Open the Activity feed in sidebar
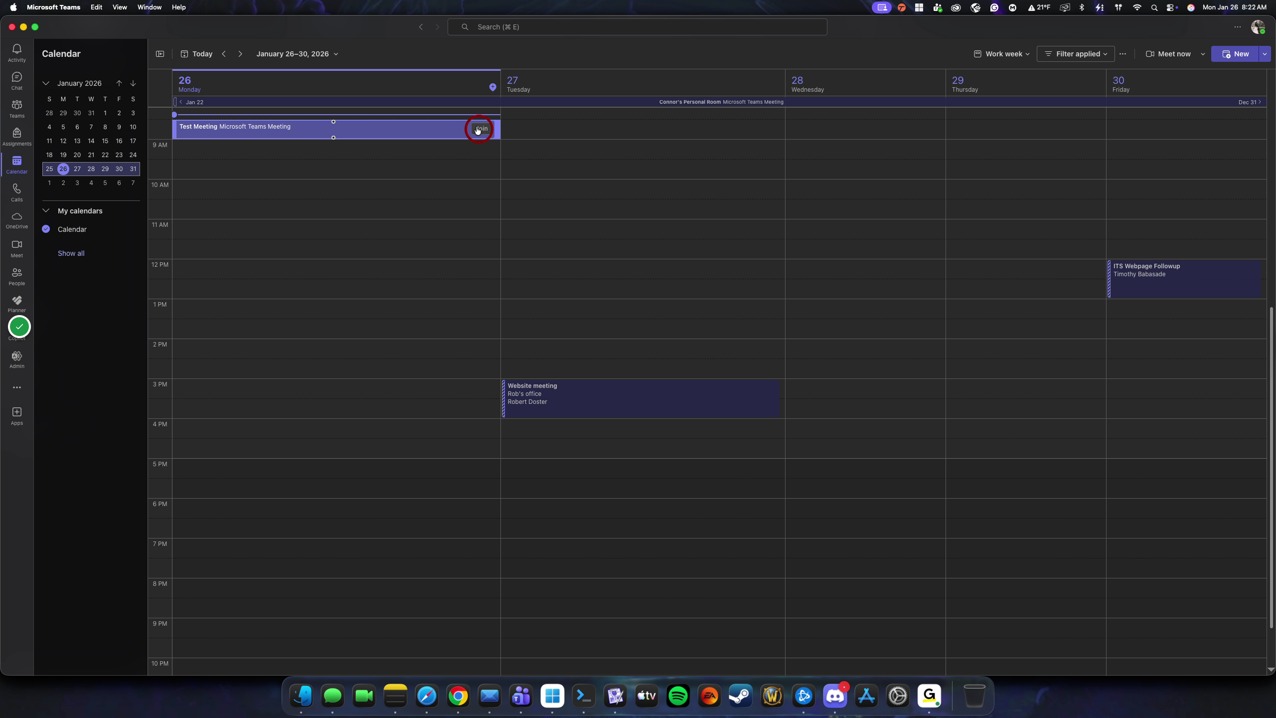Screen dimensions: 1276x718 pos(16,53)
